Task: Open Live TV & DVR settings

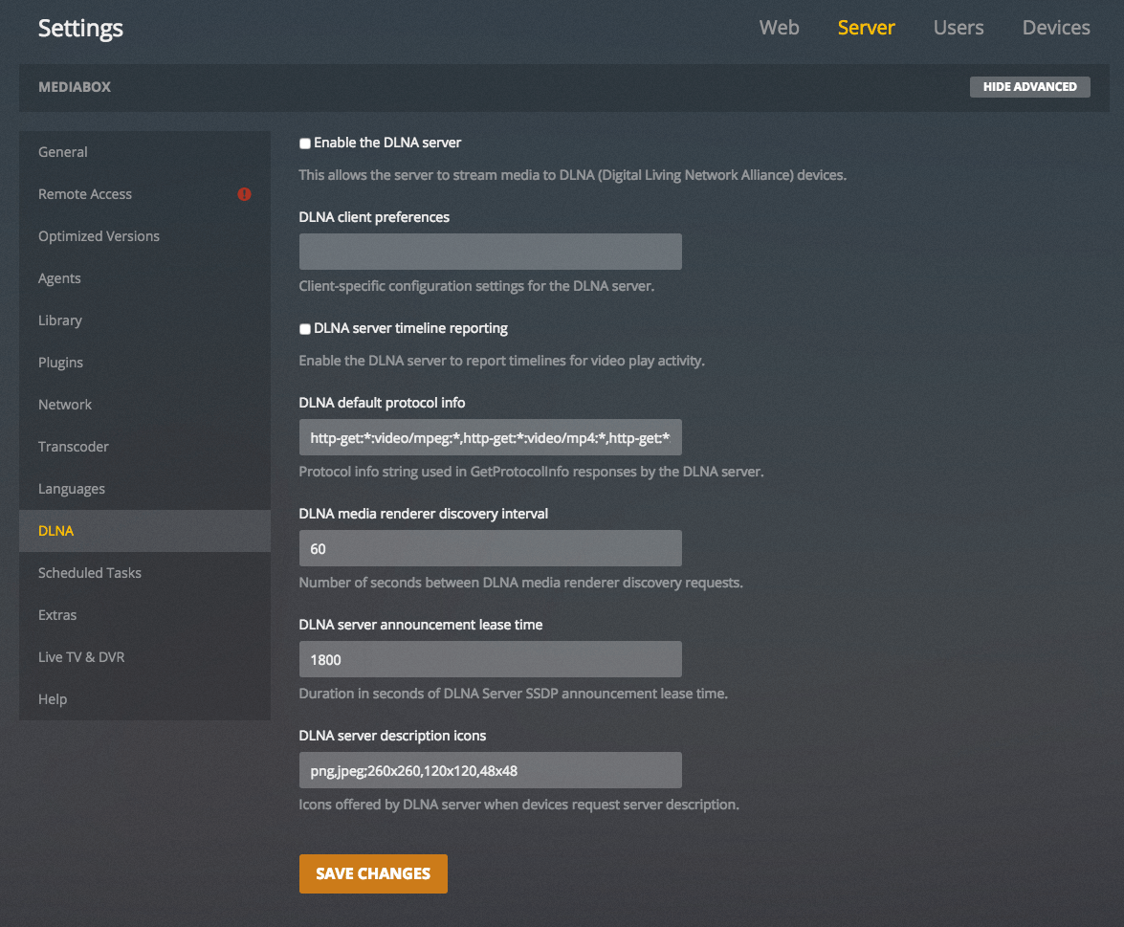Action: click(x=81, y=657)
